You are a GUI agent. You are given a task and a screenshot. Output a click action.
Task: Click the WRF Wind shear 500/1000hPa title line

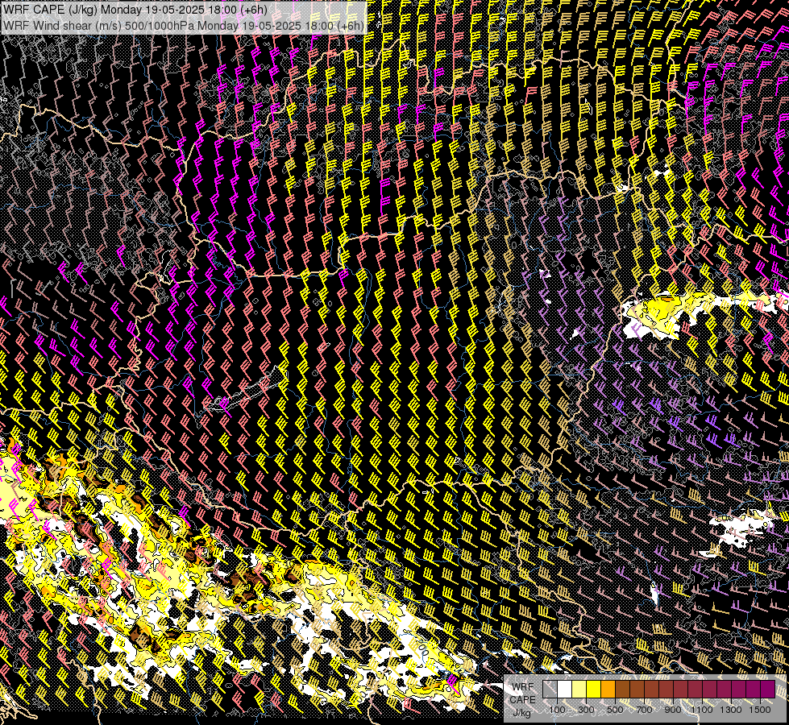coord(184,25)
